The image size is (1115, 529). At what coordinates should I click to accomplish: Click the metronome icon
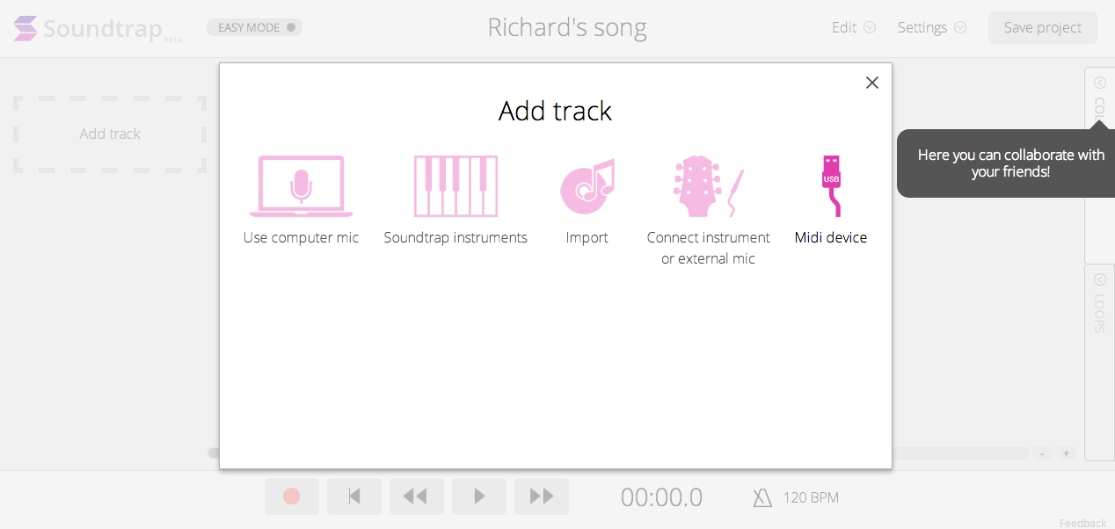(762, 498)
